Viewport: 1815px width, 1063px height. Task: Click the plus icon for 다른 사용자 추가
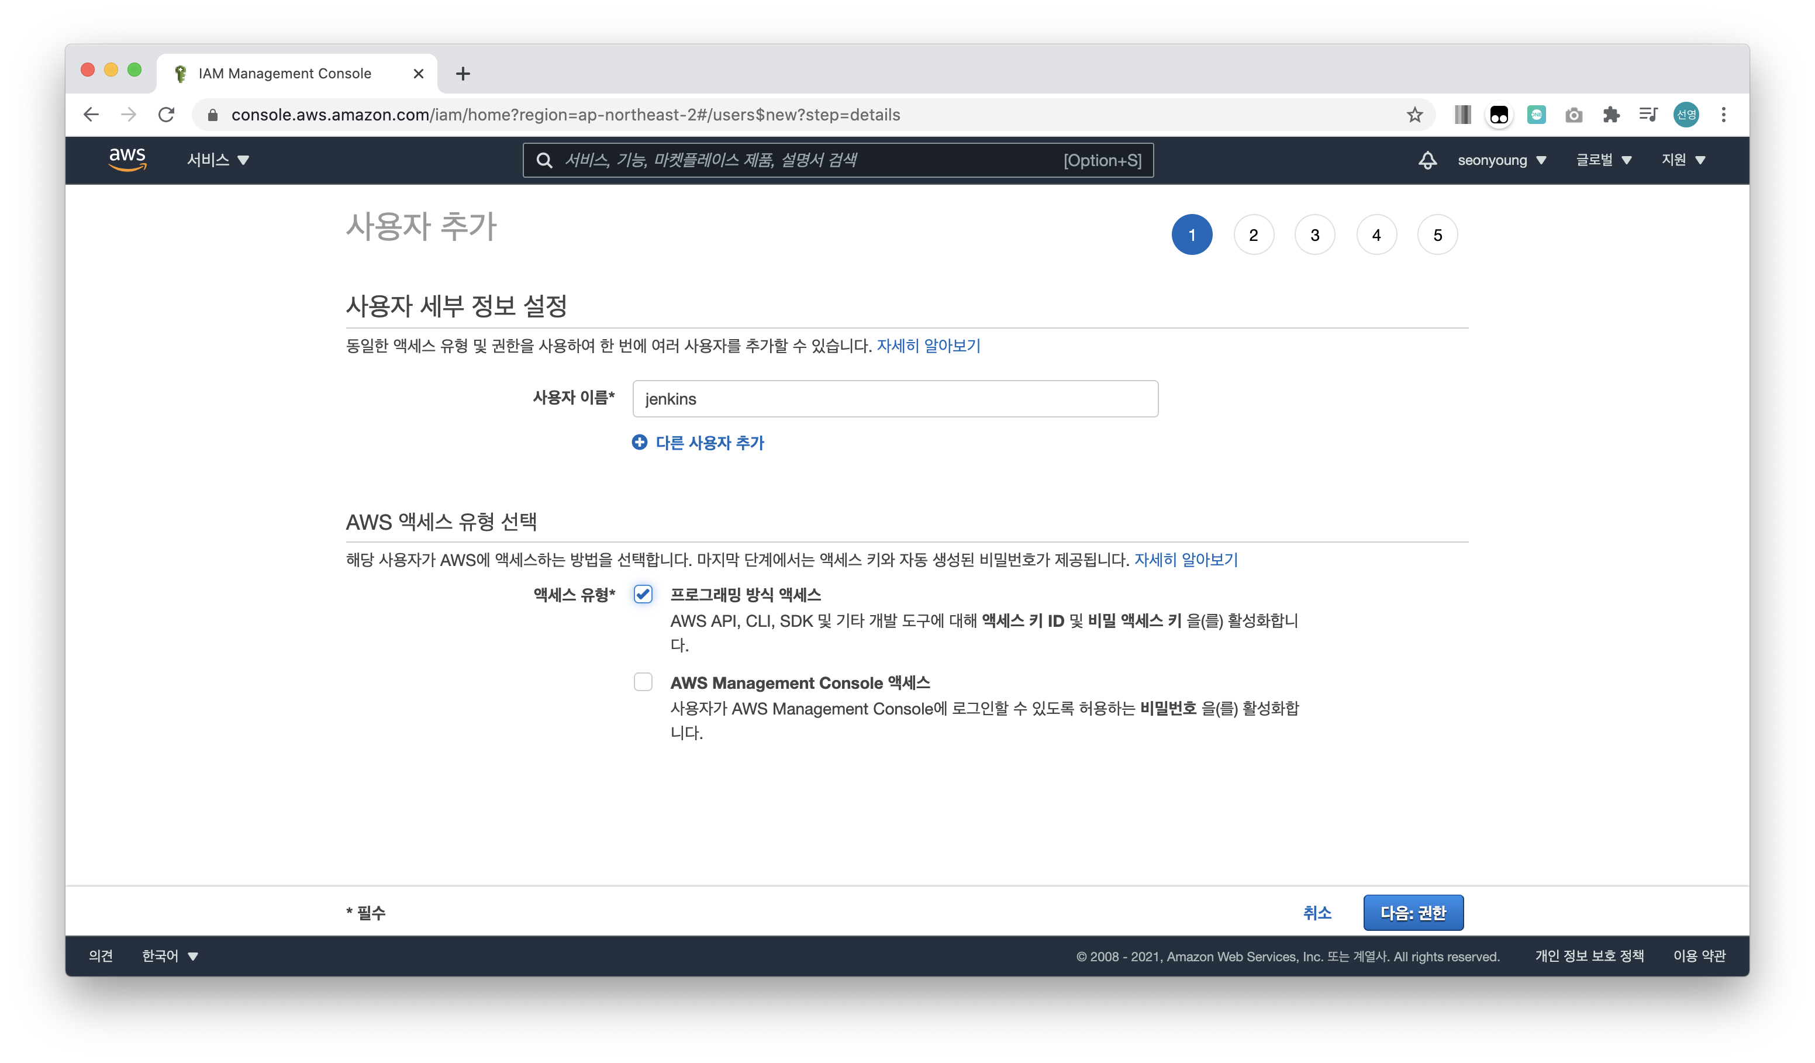[x=639, y=442]
